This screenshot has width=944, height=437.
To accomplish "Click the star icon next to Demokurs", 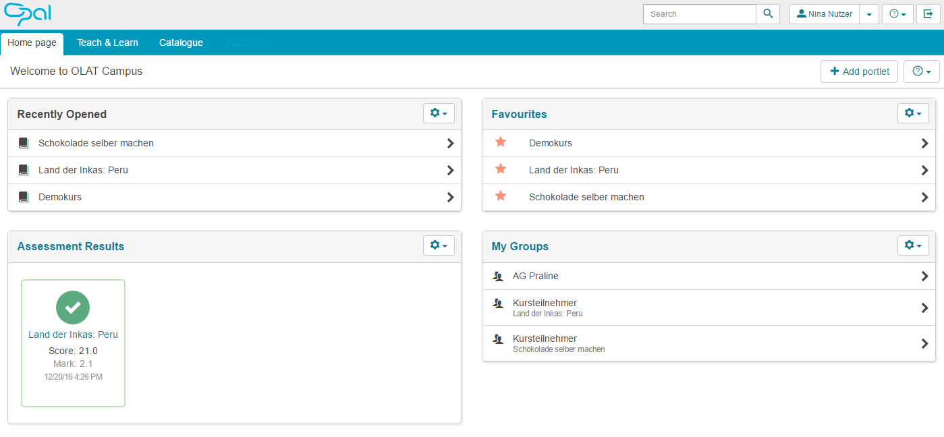I will 501,142.
